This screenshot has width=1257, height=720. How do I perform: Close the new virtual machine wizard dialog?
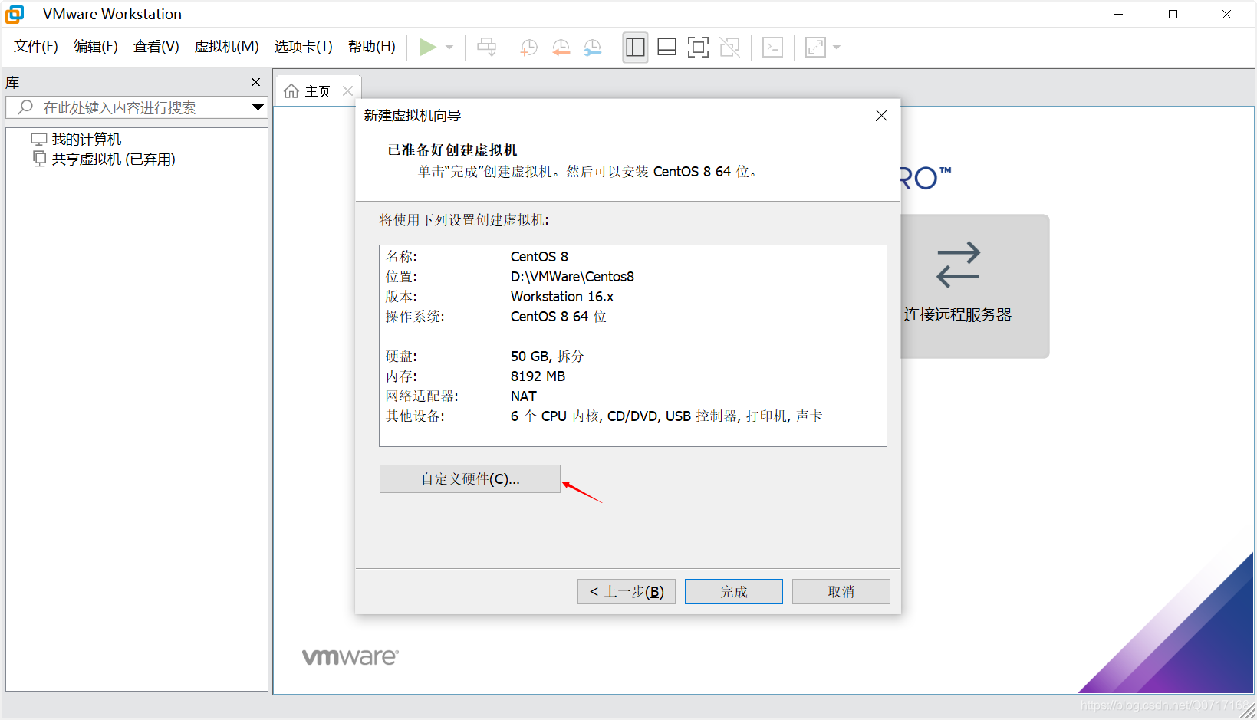click(882, 115)
